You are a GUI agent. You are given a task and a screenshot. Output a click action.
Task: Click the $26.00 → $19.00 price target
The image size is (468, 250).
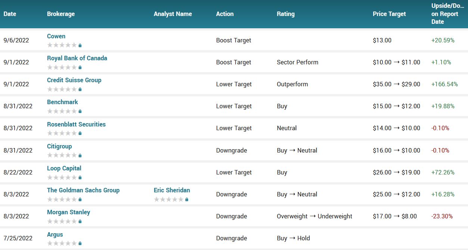click(x=396, y=172)
